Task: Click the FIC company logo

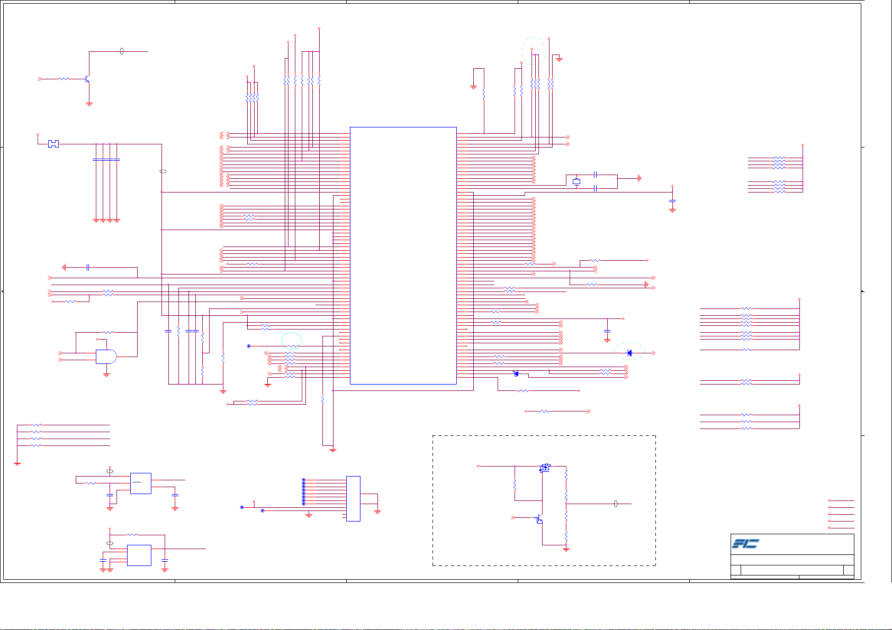Action: click(x=746, y=544)
